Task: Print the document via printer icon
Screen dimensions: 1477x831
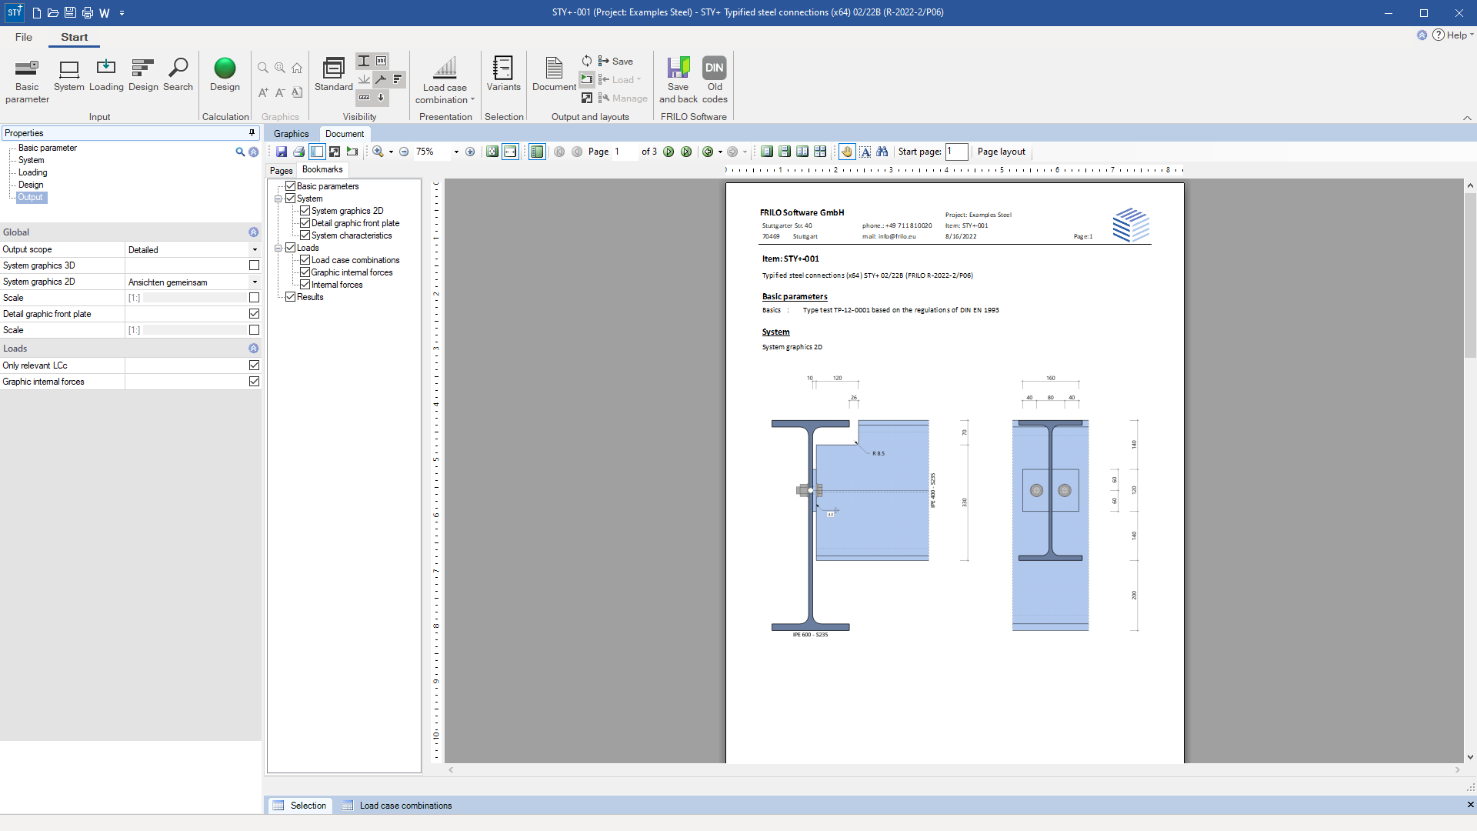Action: click(x=299, y=152)
